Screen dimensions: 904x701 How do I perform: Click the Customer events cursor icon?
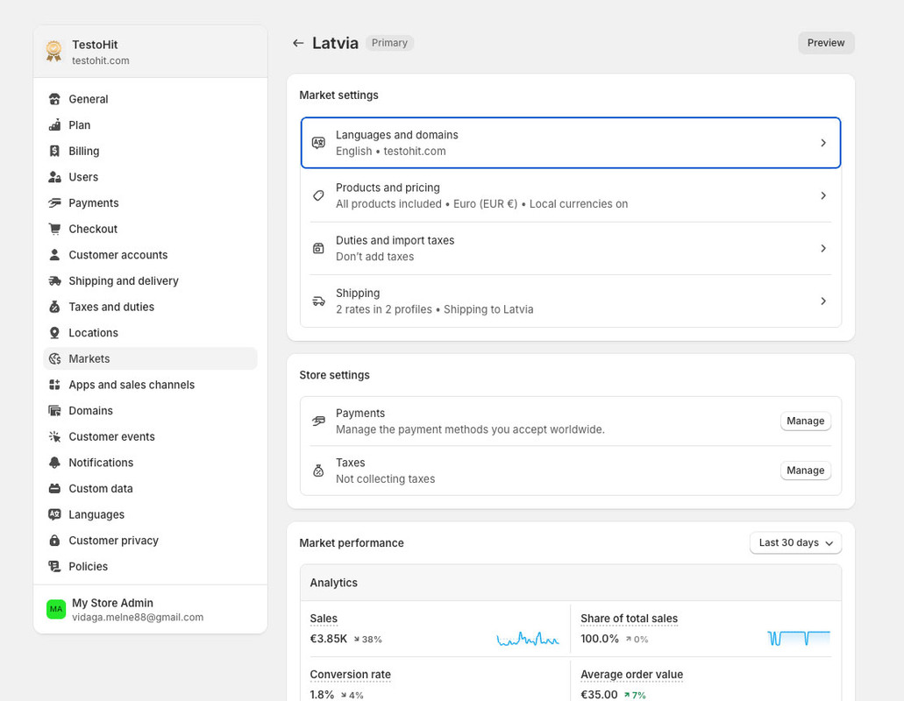(x=54, y=436)
